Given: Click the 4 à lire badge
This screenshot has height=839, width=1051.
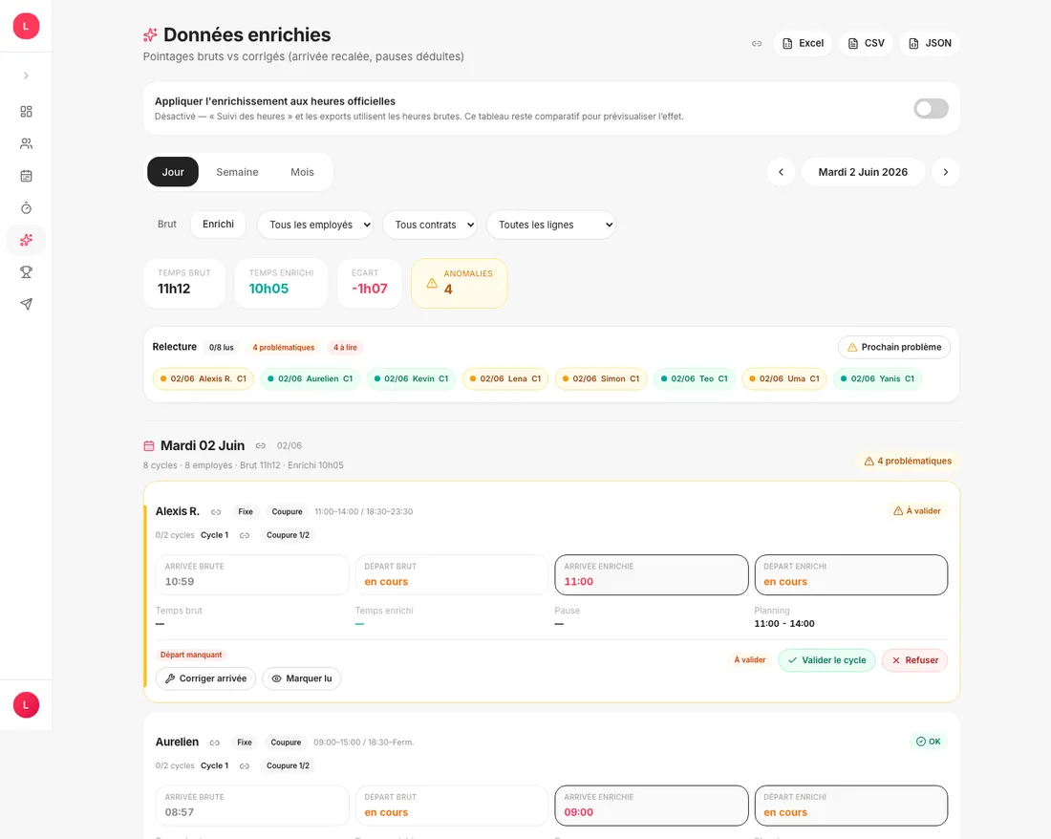Looking at the screenshot, I should point(345,348).
